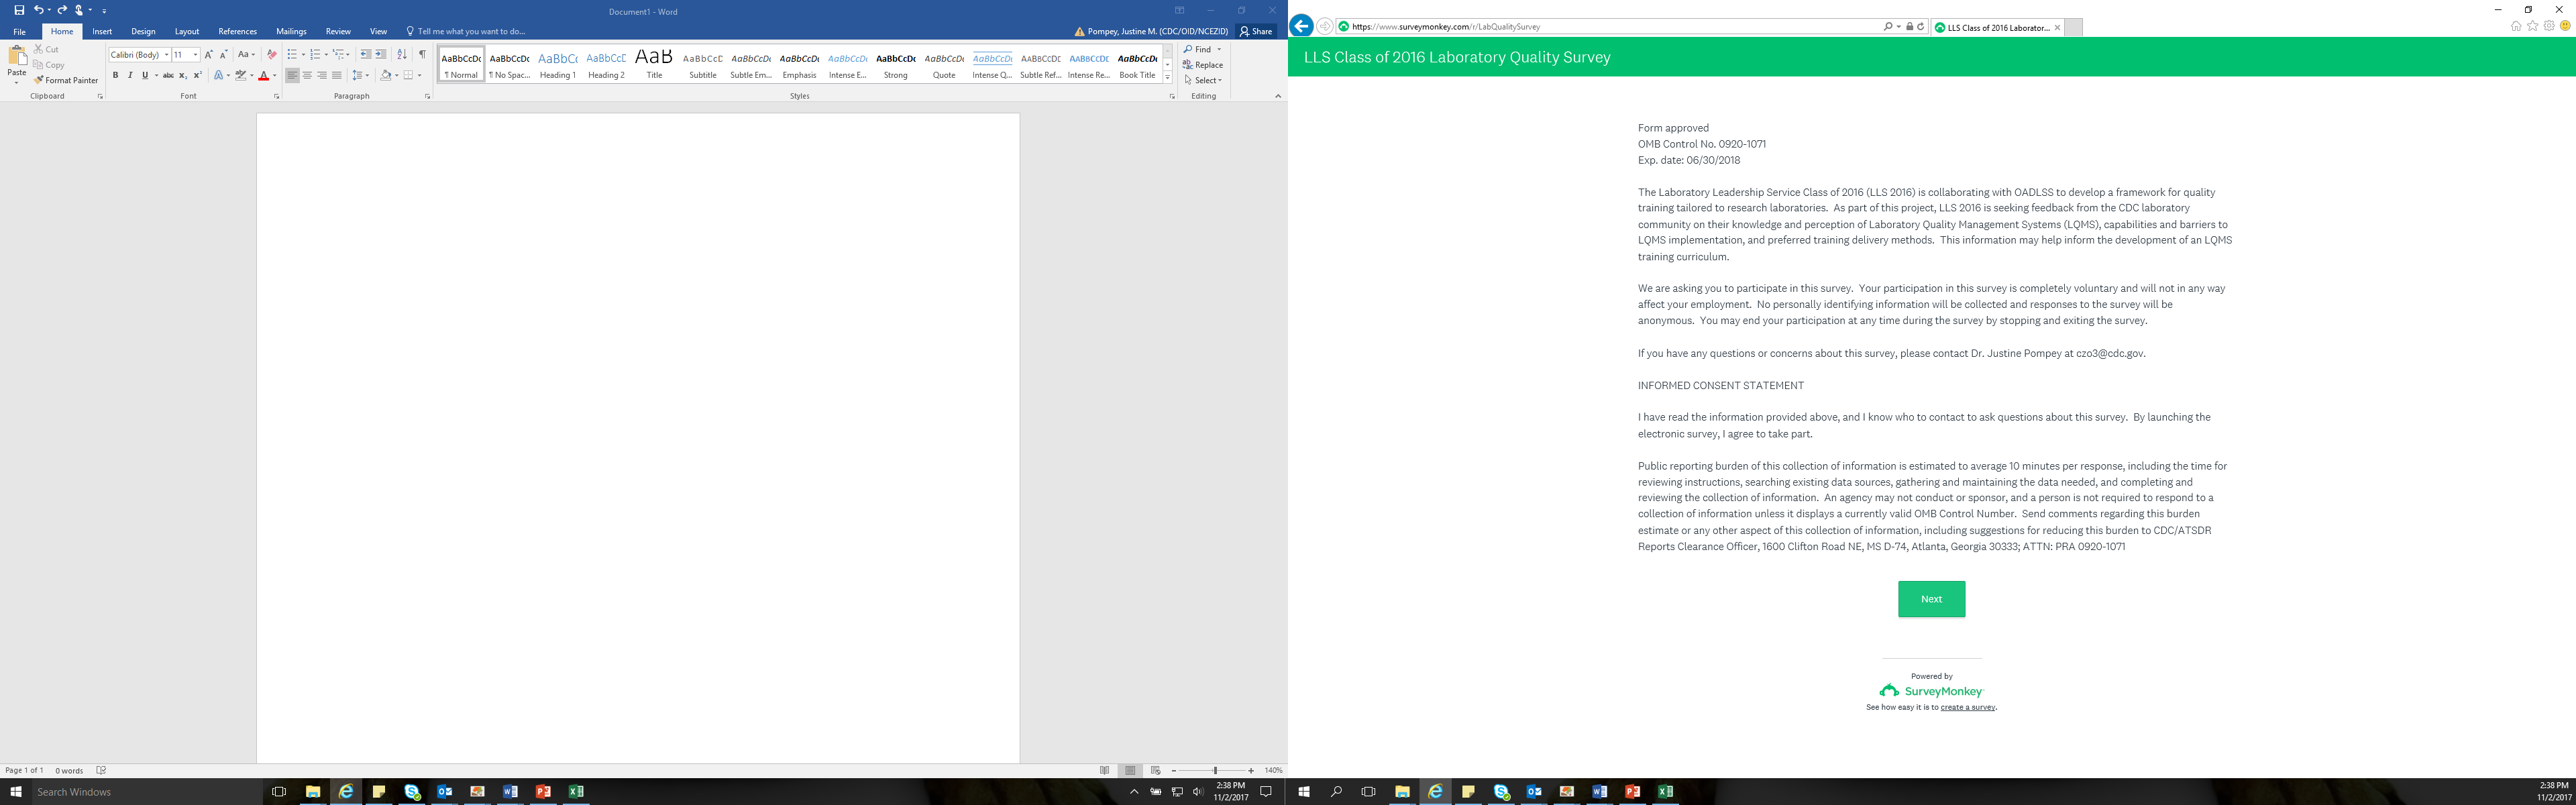Grow the font size
2576x805 pixels.
pos(208,55)
